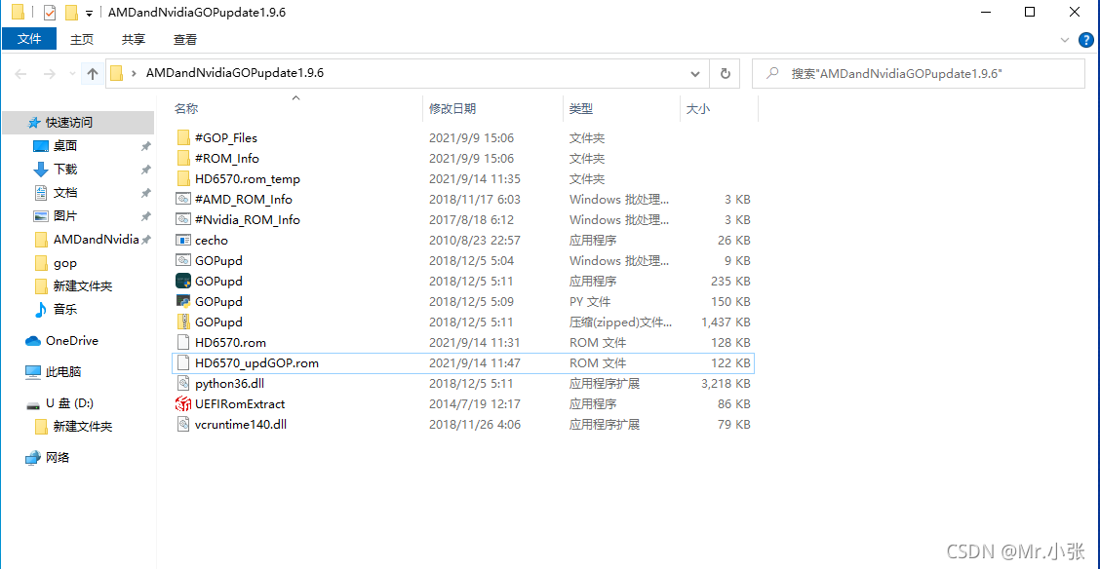1100x569 pixels.
Task: Click the New Folder icon in the title bar
Action: pos(71,13)
